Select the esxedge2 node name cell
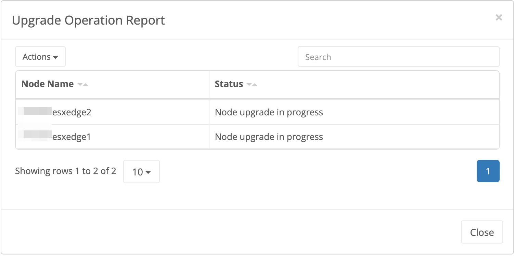The height and width of the screenshot is (256, 514). (x=71, y=112)
